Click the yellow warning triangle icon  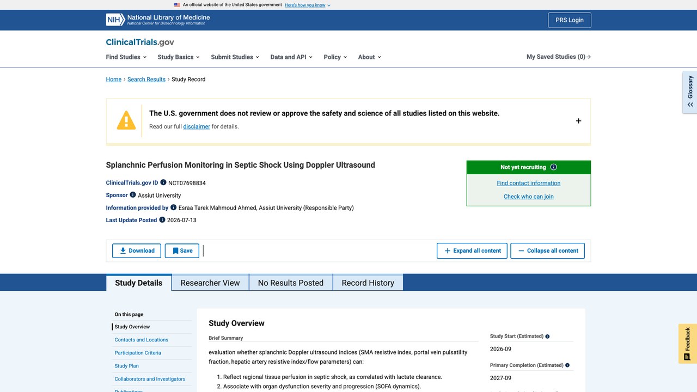pos(126,120)
